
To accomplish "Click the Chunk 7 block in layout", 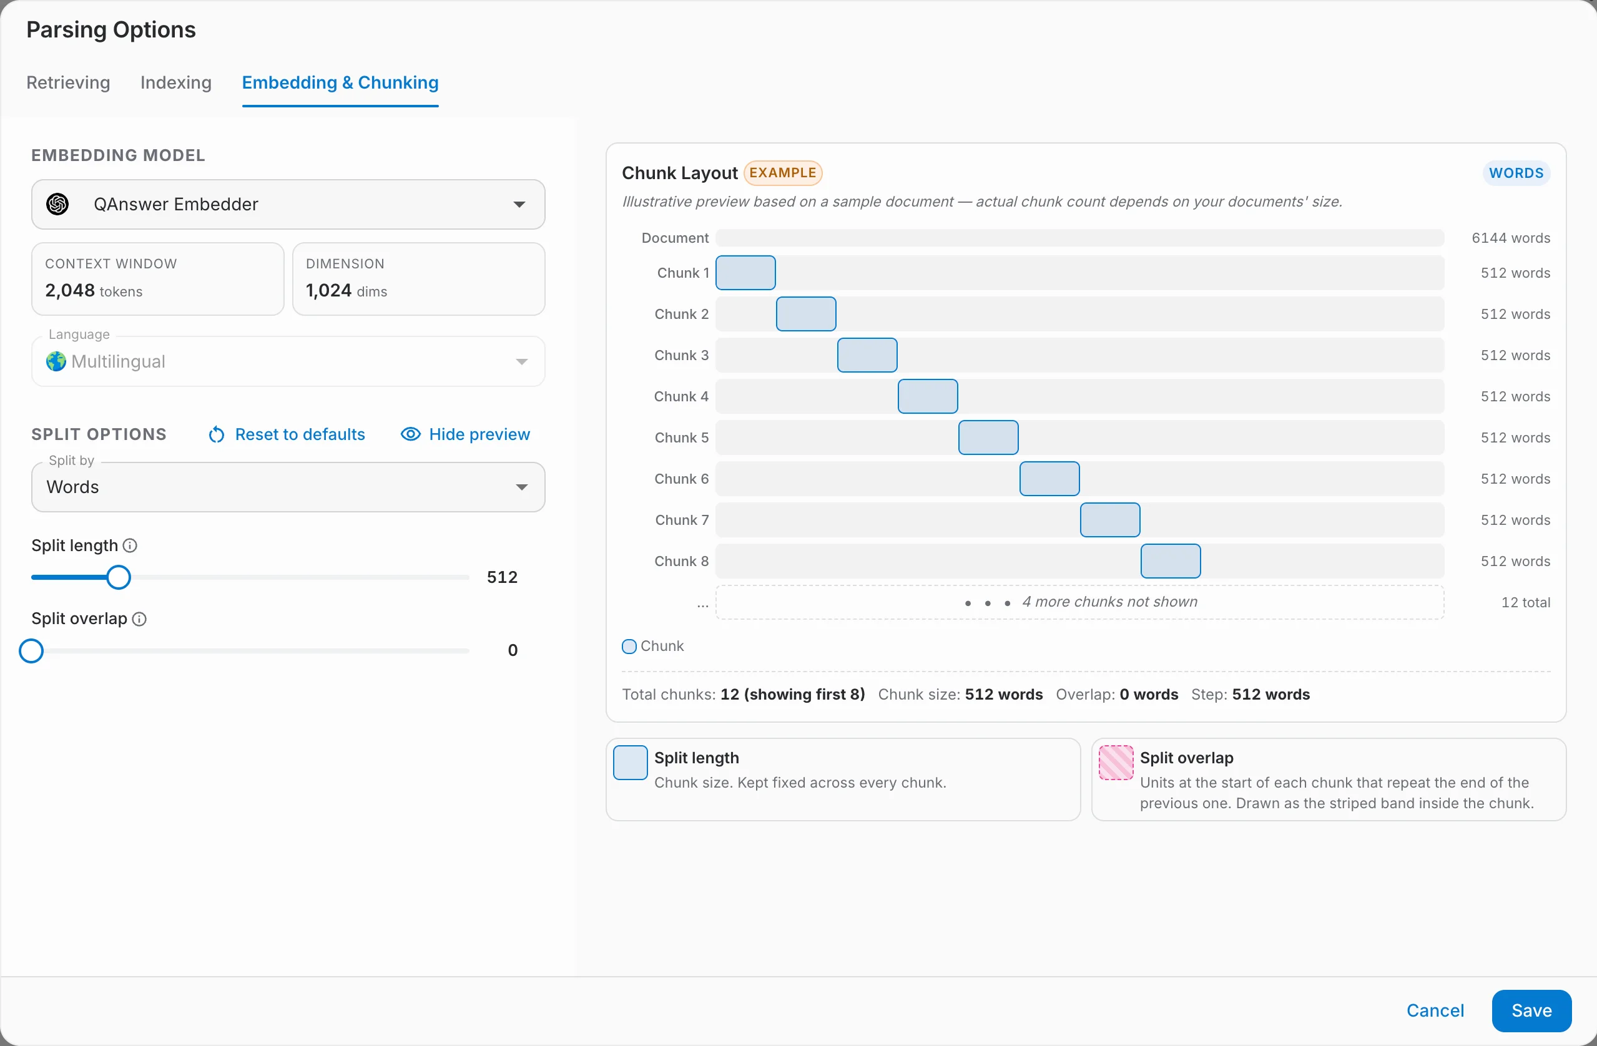I will click(x=1110, y=520).
